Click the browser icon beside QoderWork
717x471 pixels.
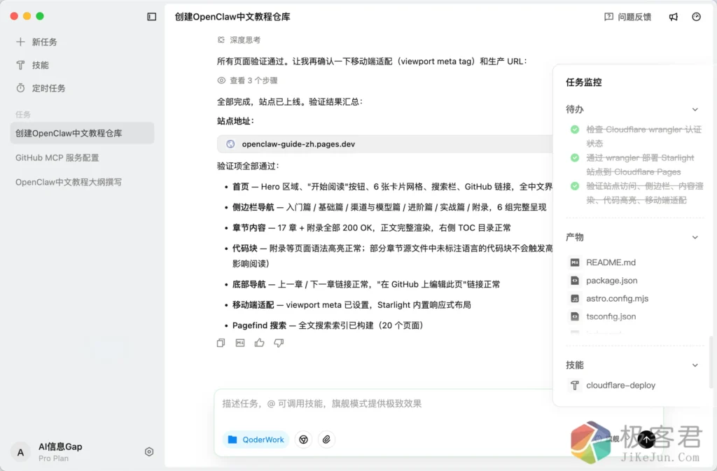click(303, 440)
